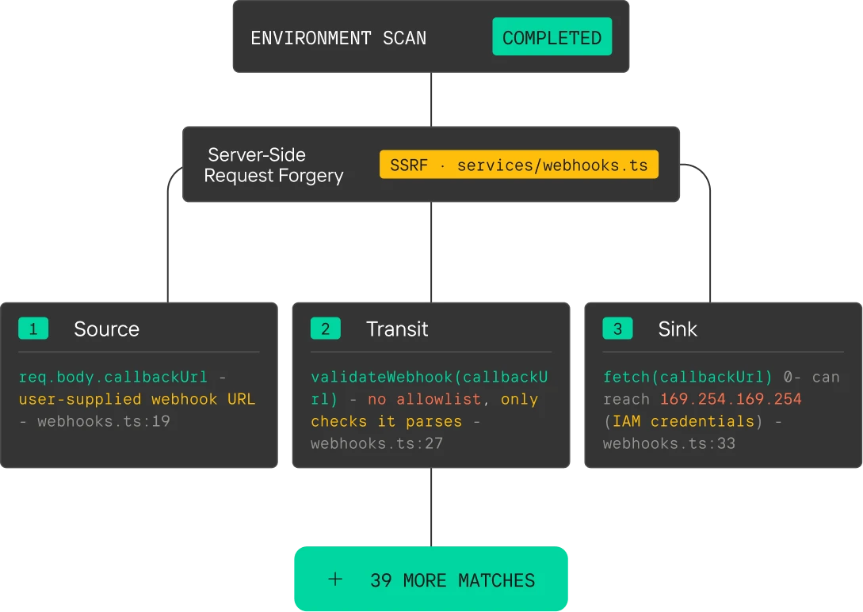Open the Sink card heading
This screenshot has width=863, height=612.
678,329
